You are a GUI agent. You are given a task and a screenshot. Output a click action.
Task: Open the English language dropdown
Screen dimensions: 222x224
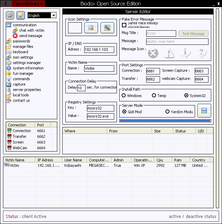coord(54,15)
